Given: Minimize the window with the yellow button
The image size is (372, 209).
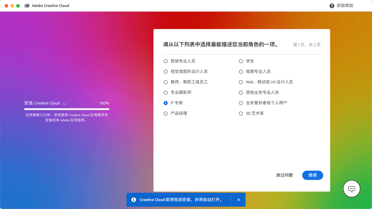Looking at the screenshot, I should click(x=12, y=6).
